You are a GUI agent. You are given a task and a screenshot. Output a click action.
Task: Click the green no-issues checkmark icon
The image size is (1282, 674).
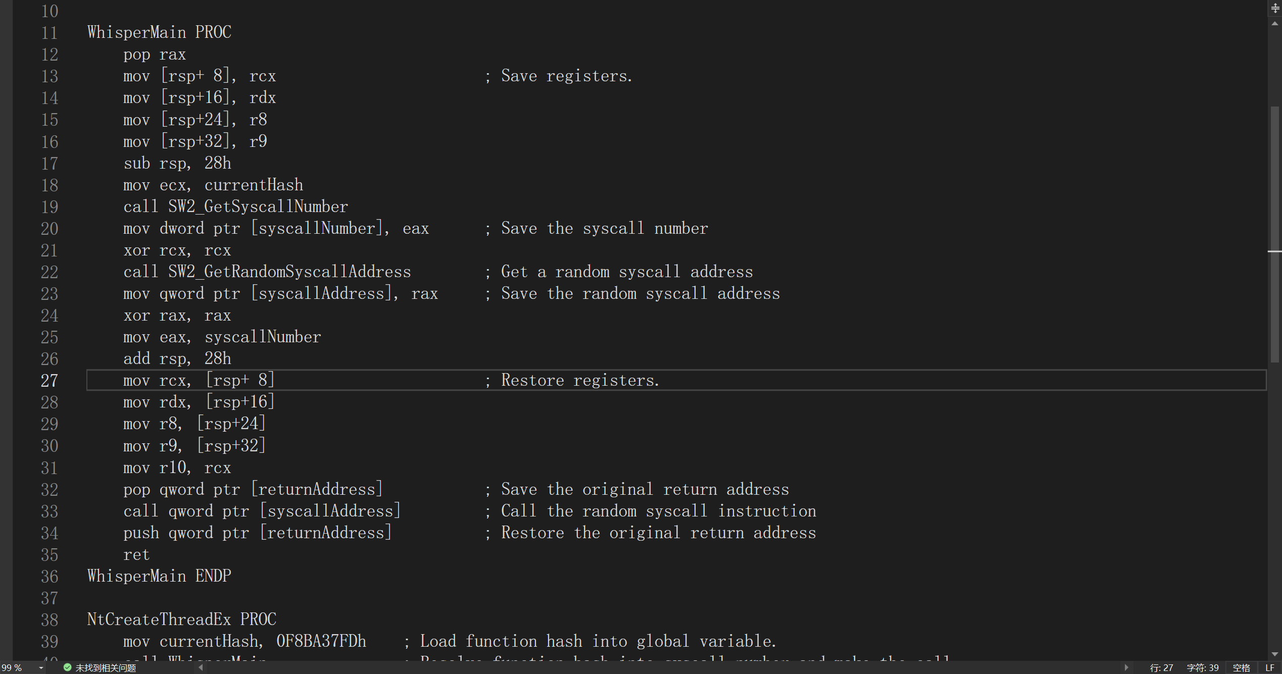tap(67, 667)
